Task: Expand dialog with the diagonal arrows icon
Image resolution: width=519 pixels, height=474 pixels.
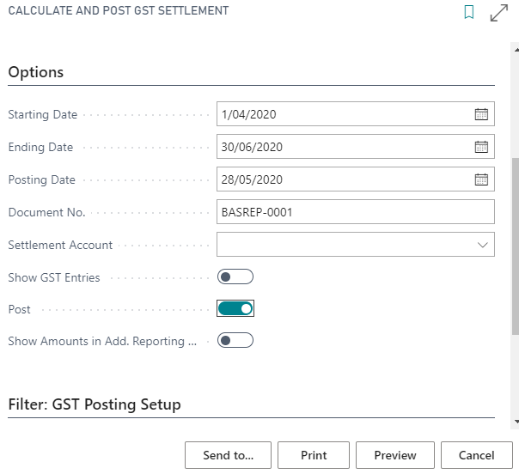Action: tap(498, 13)
